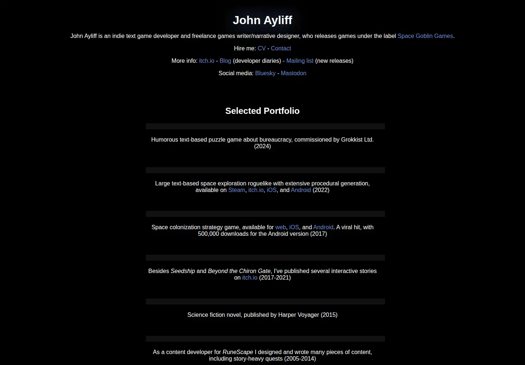This screenshot has height=365, width=525.
Task: Click '500,000 downloads for the Android version' text
Action: [253, 234]
